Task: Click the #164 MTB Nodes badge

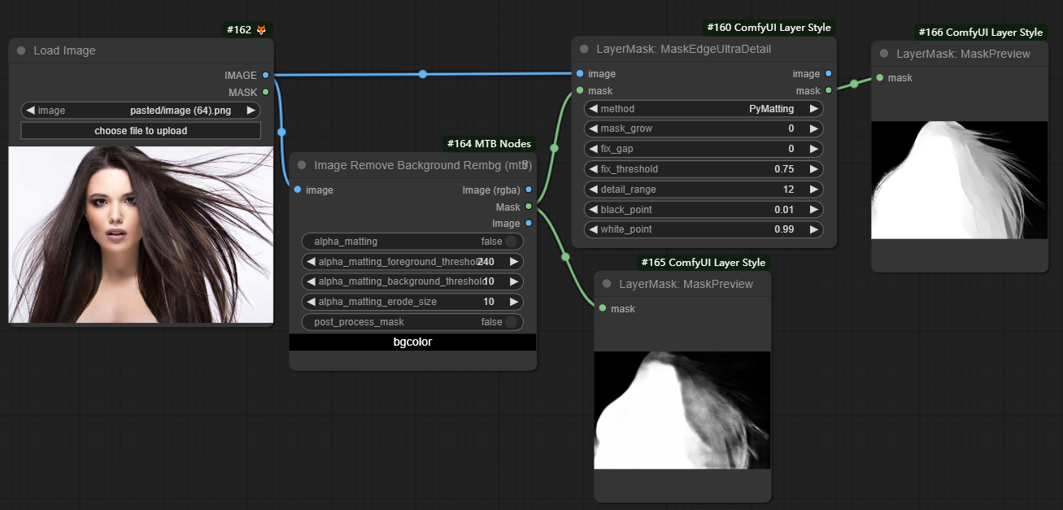Action: [489, 144]
